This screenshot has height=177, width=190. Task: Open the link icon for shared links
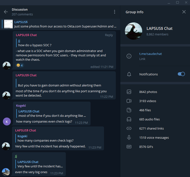point(129,128)
